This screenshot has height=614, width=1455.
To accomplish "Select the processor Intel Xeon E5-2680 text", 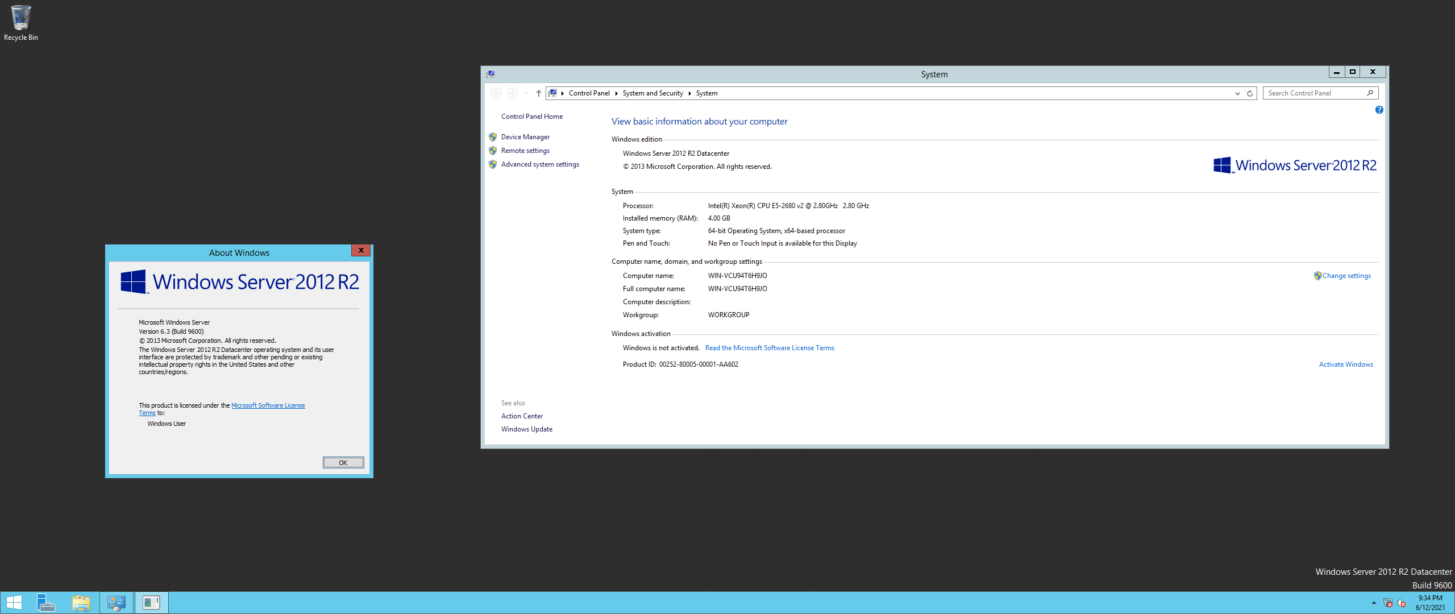I will point(788,206).
